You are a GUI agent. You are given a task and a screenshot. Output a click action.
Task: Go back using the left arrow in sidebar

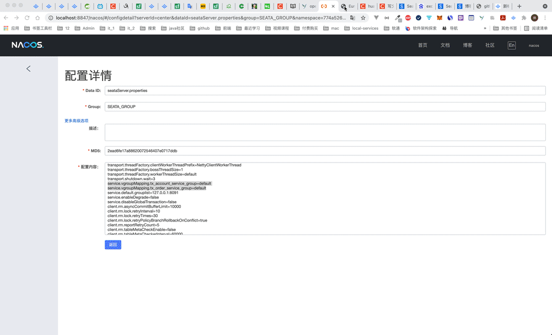[29, 69]
